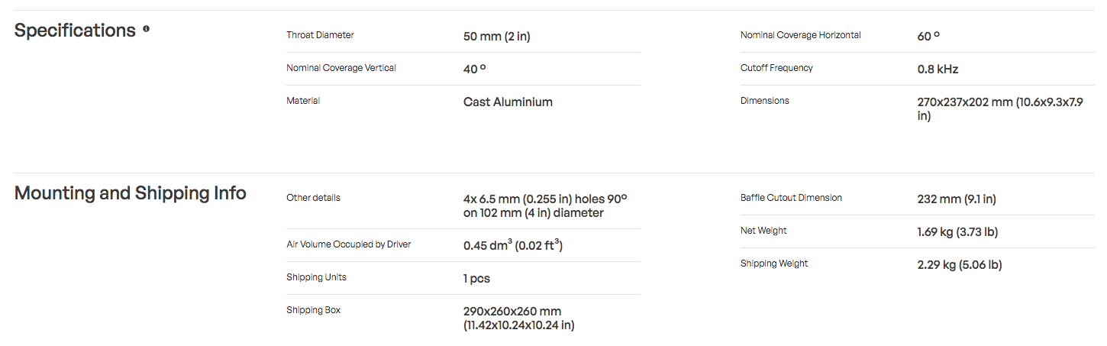This screenshot has width=1107, height=346.
Task: Click the Mounting and Shipping Info heading
Action: 131,193
